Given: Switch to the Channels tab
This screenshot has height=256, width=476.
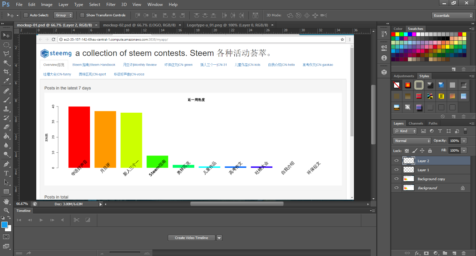Looking at the screenshot, I should [416, 123].
